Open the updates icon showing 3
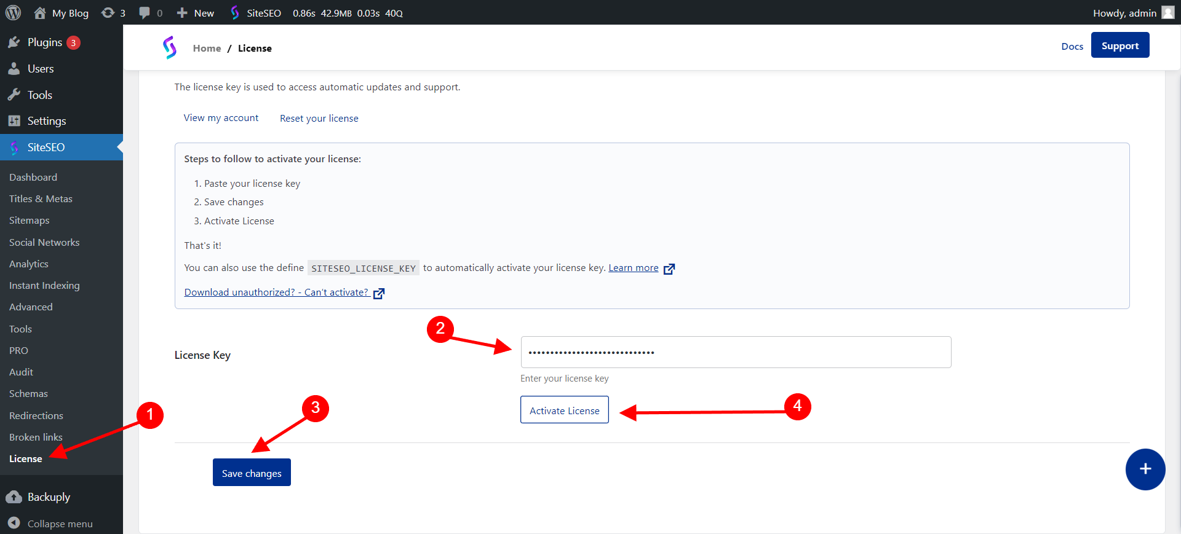This screenshot has height=534, width=1181. [108, 13]
